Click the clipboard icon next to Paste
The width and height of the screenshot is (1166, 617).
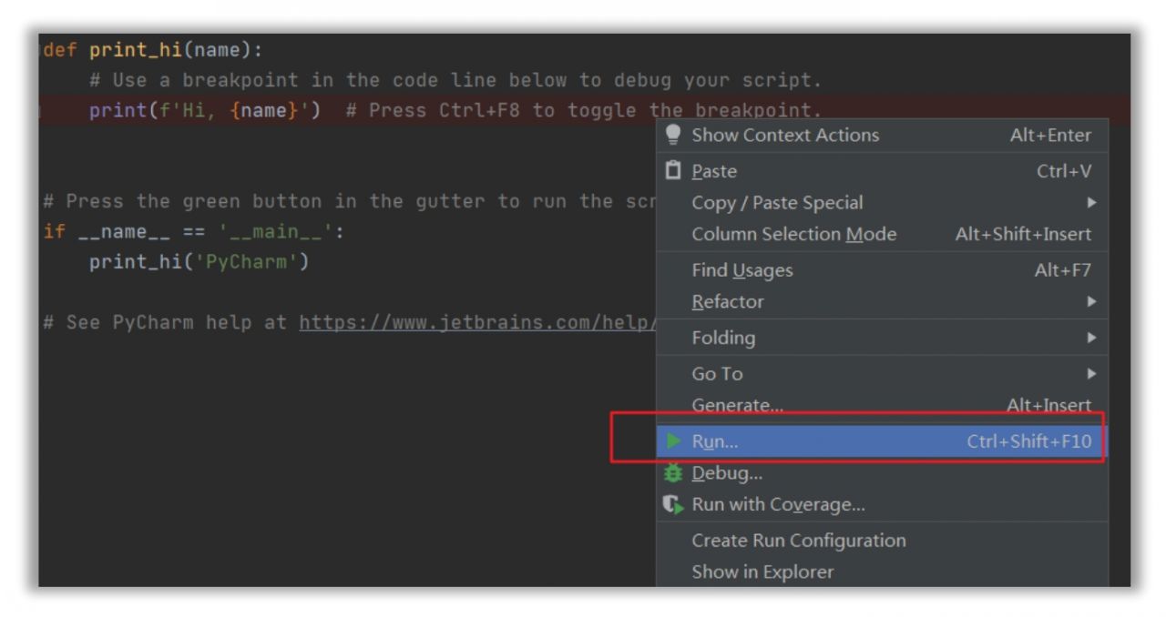pyautogui.click(x=673, y=170)
